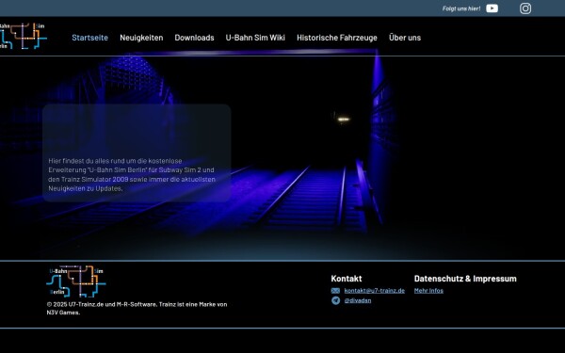Open the Über uns page
Screen dimensions: 565x353
405,38
